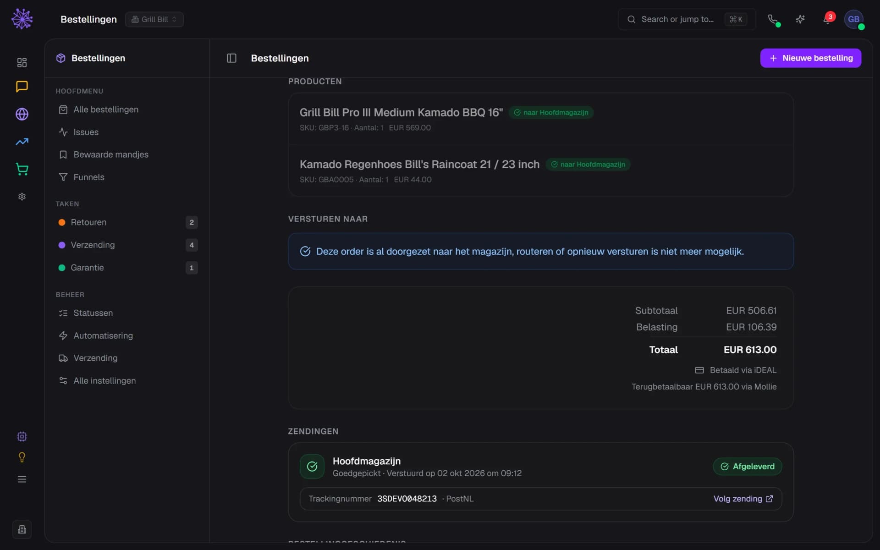Open the chat messages icon in left rail

pyautogui.click(x=22, y=87)
